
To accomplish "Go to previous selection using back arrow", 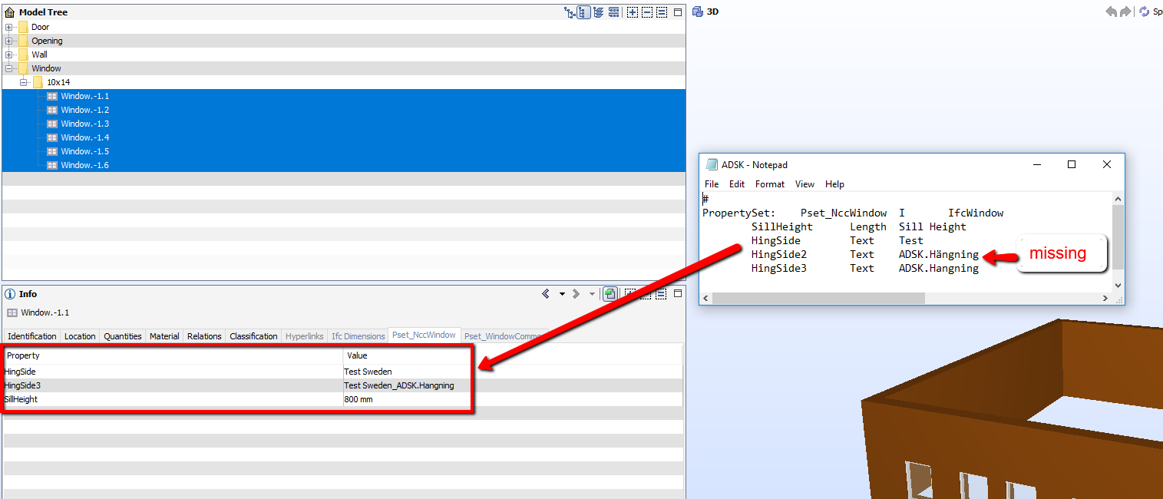I will [x=546, y=293].
